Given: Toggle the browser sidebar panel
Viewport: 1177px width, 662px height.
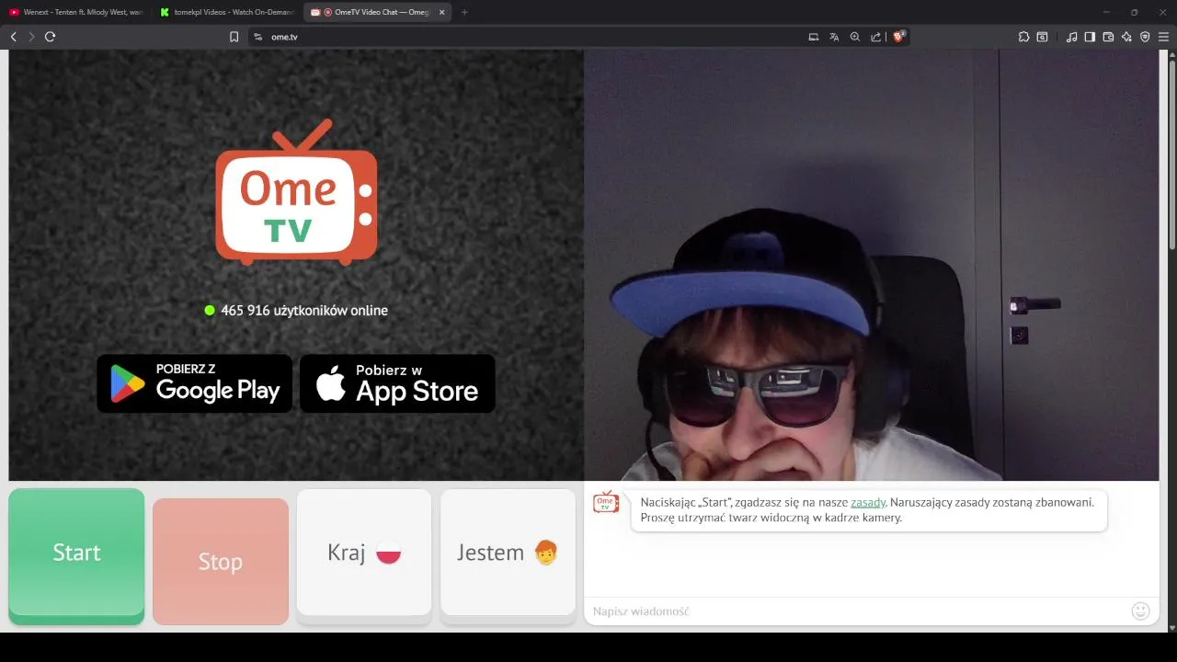Looking at the screenshot, I should [1090, 37].
